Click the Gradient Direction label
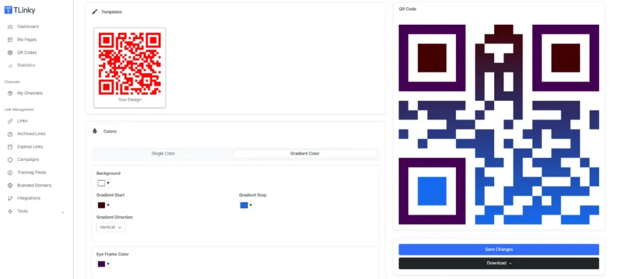Image resolution: width=617 pixels, height=279 pixels. click(114, 217)
